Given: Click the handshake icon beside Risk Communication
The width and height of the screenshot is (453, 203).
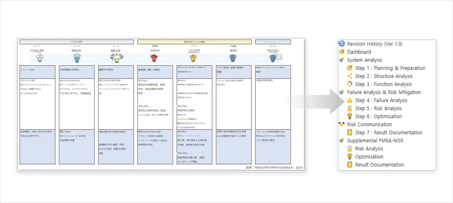Looking at the screenshot, I should (341, 124).
